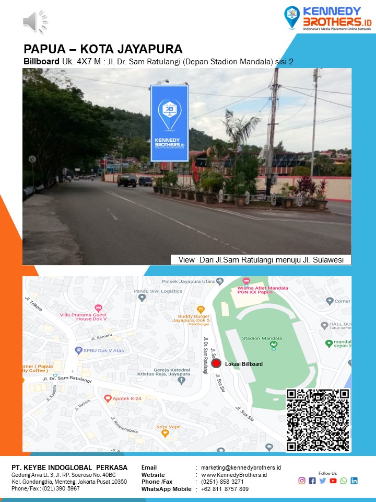This screenshot has width=376, height=502.
Task: Click the Corner map pin
Action: tap(330, 301)
